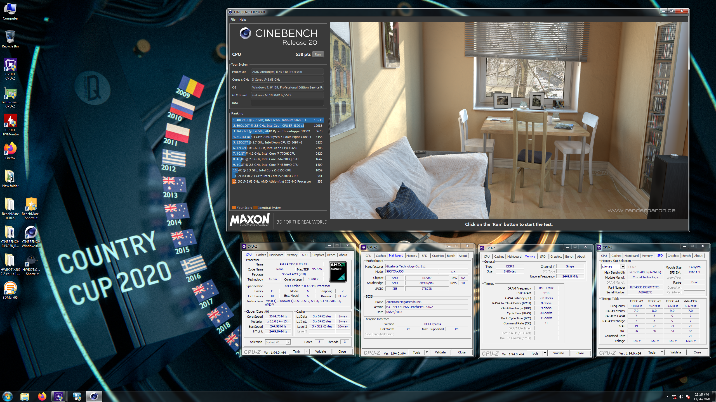
Task: Click Tools in the SPD CPU-Z window
Action: pyautogui.click(x=652, y=353)
